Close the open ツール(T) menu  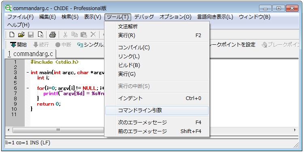(x=118, y=17)
